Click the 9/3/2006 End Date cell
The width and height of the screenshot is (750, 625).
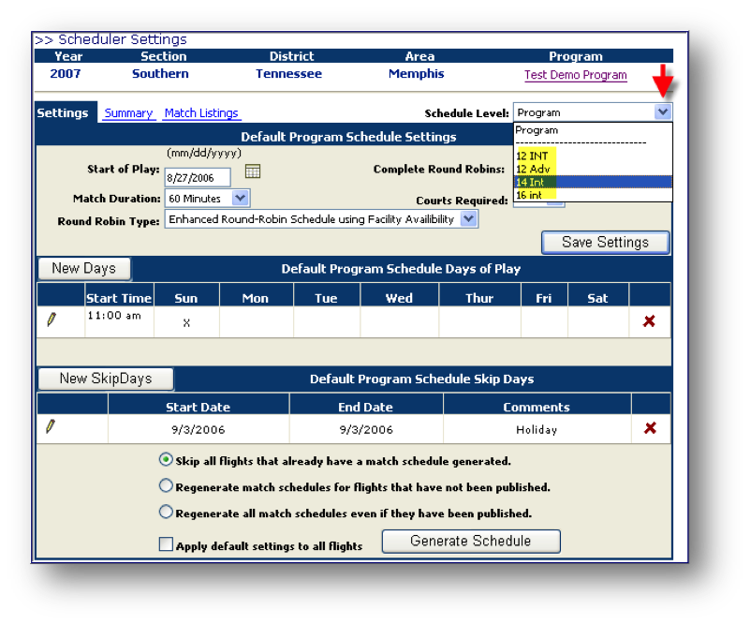[x=366, y=429]
